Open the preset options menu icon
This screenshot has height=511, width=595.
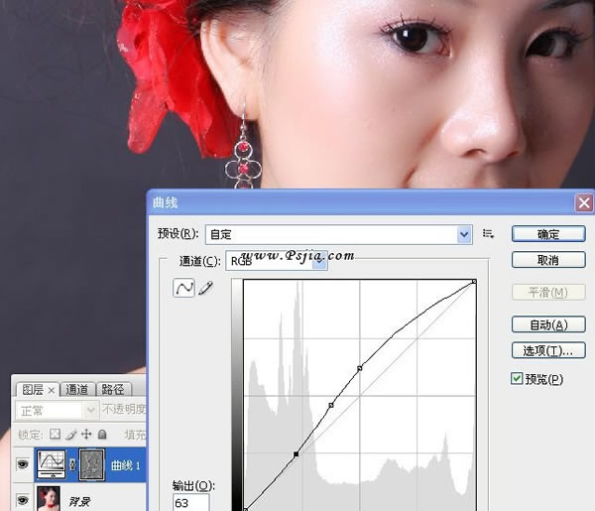pyautogui.click(x=488, y=234)
